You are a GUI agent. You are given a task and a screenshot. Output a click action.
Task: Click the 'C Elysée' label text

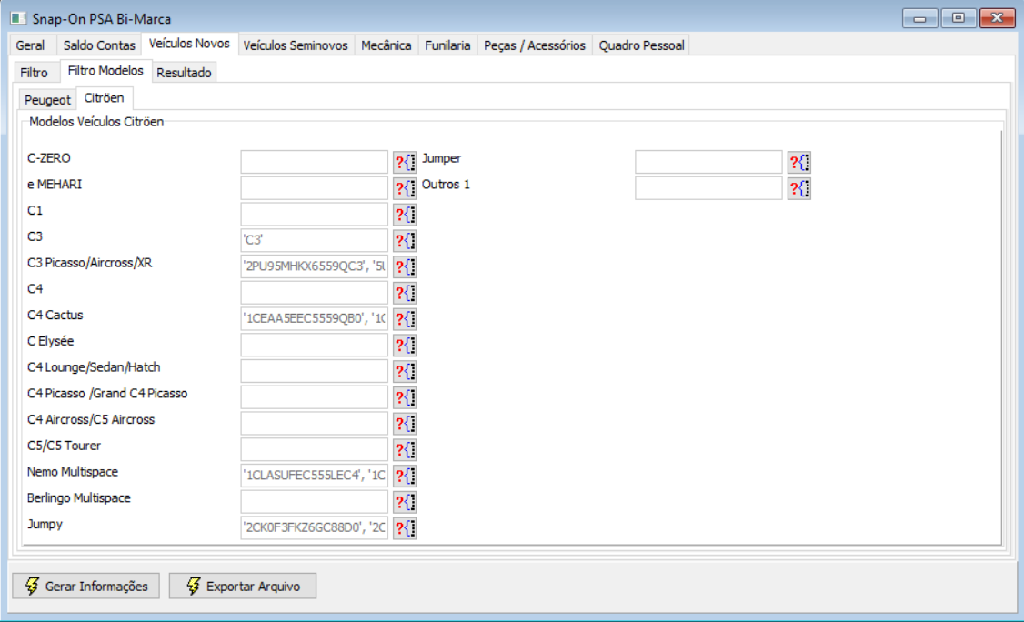pyautogui.click(x=50, y=342)
